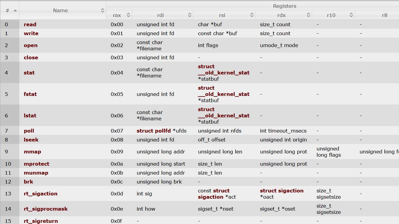Open the rt_sigaction syscall link
The image size is (399, 224).
click(x=40, y=194)
